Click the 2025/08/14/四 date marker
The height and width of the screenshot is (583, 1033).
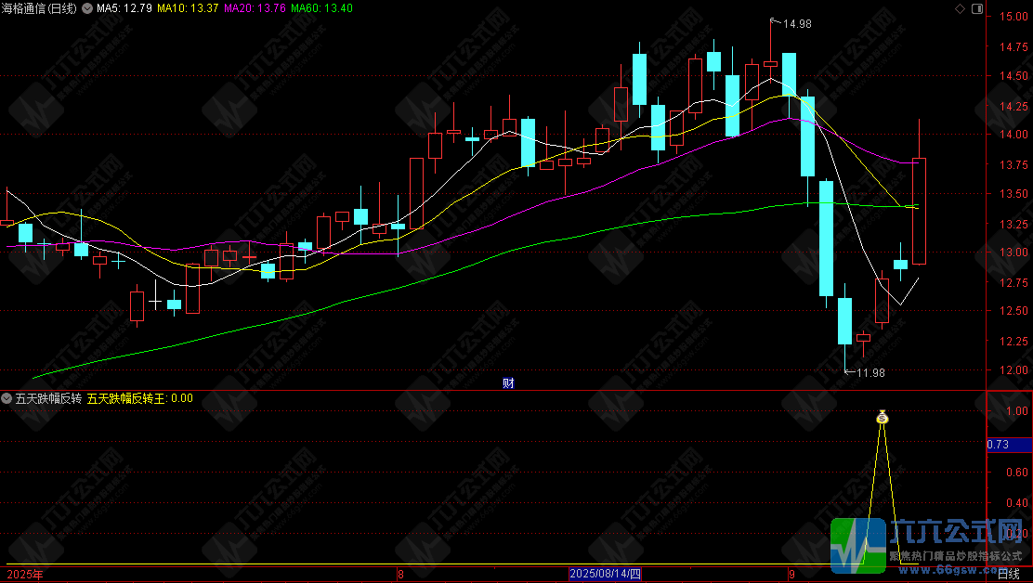coord(606,574)
